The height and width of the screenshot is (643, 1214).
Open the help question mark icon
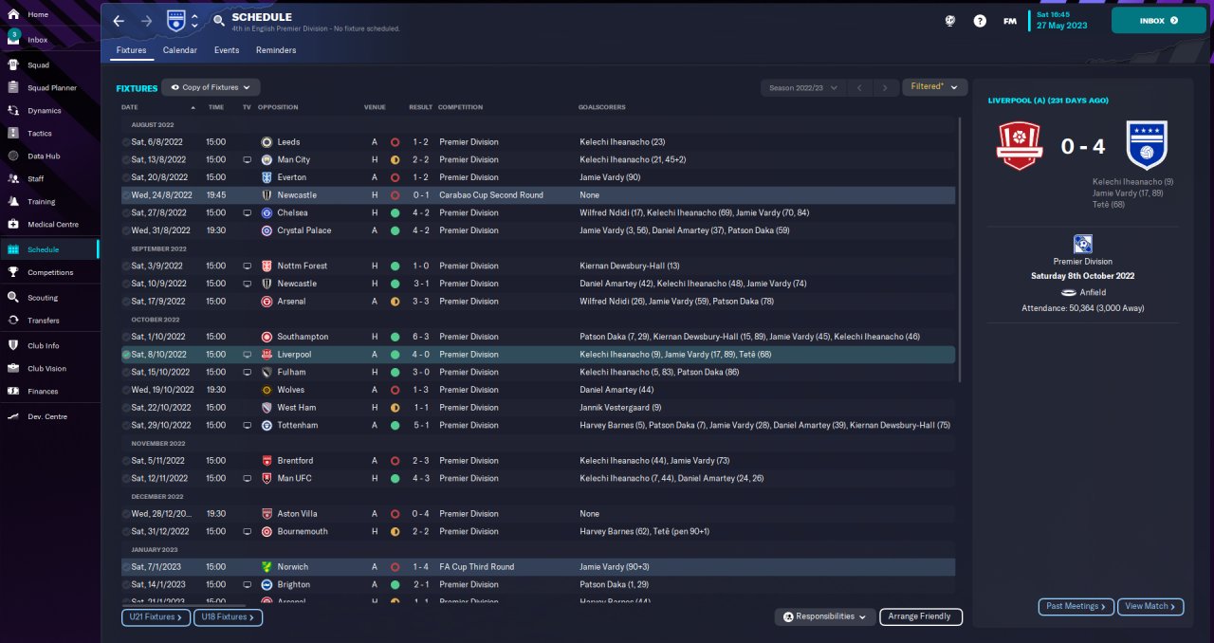(x=980, y=21)
